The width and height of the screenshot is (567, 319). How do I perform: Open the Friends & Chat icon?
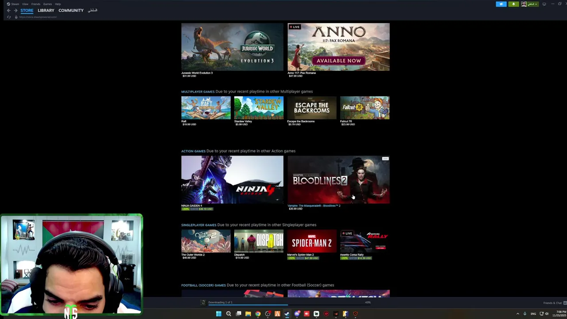(564, 303)
